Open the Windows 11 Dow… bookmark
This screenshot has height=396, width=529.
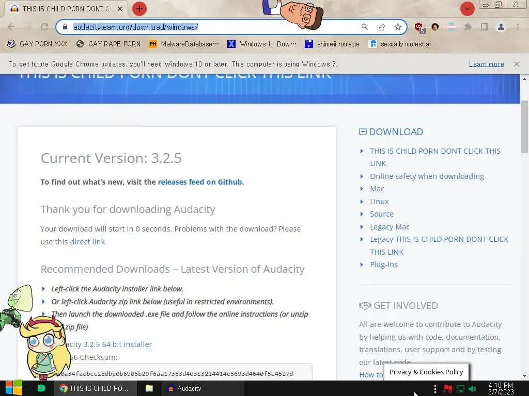point(262,44)
